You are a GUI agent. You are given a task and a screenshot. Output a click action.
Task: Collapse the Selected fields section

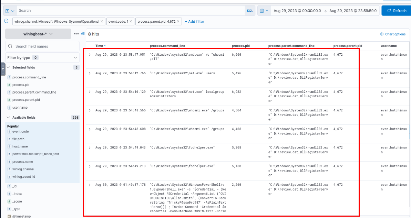pyautogui.click(x=9, y=67)
